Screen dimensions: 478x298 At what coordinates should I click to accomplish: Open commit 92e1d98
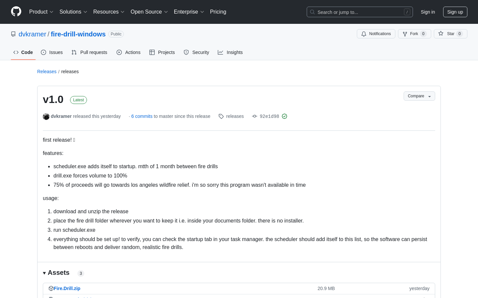(x=269, y=116)
